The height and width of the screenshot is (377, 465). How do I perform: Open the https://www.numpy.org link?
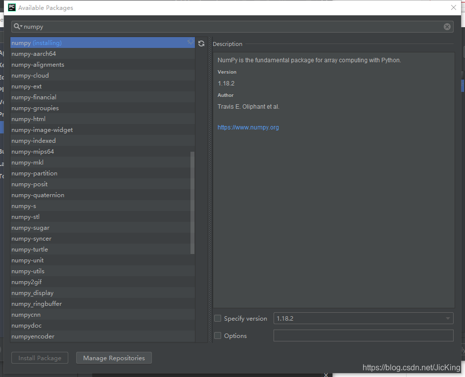[x=248, y=127]
